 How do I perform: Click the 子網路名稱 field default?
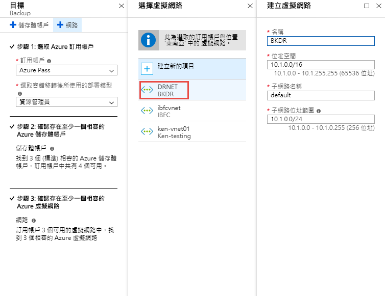321,95
